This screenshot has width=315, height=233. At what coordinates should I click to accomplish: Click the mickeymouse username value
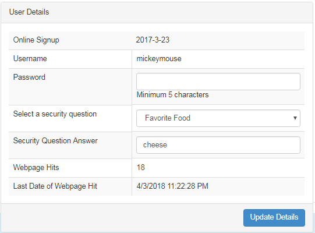coord(159,59)
